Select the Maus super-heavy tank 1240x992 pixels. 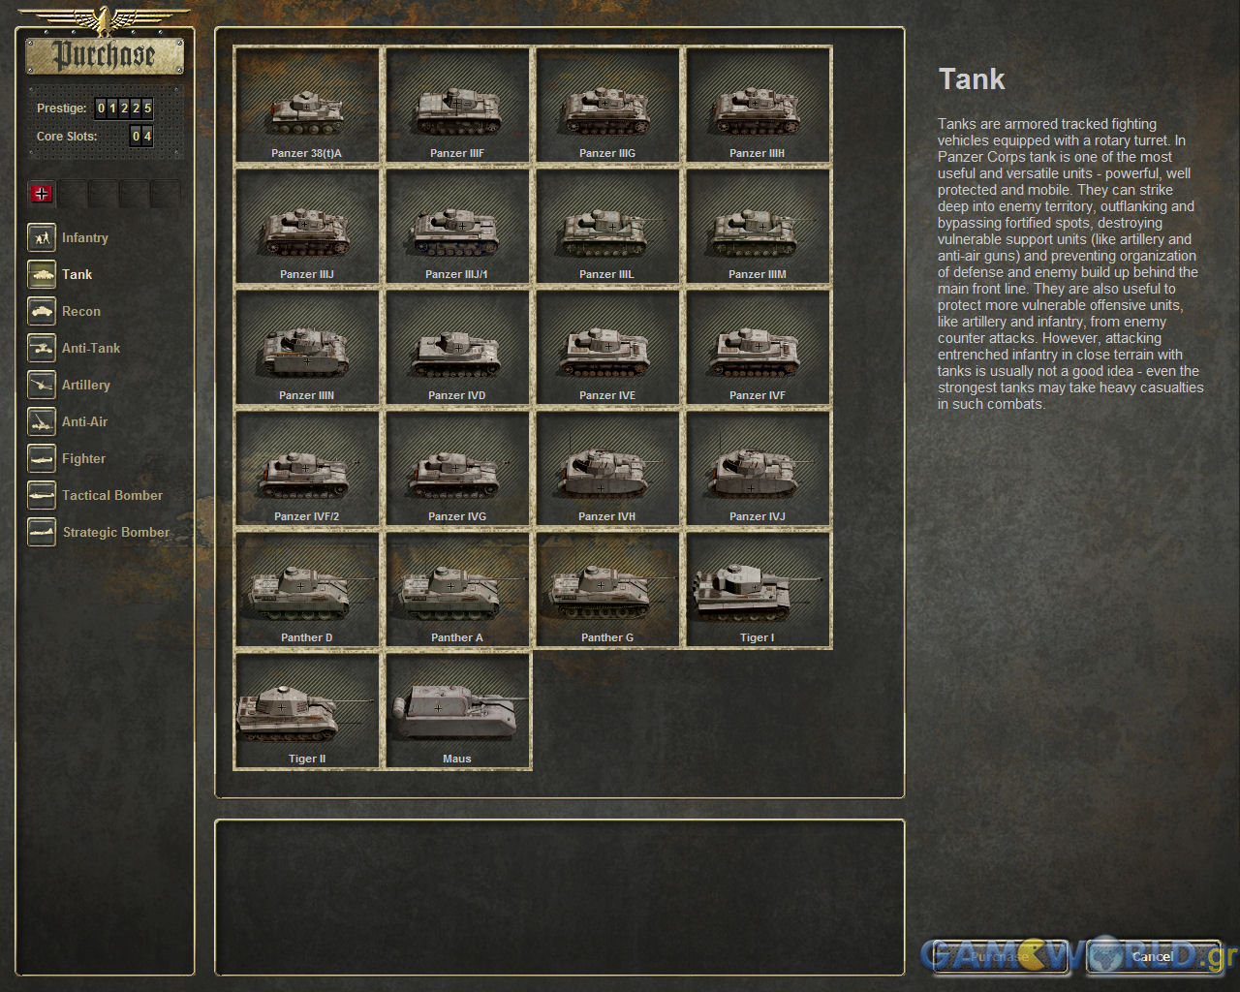457,710
